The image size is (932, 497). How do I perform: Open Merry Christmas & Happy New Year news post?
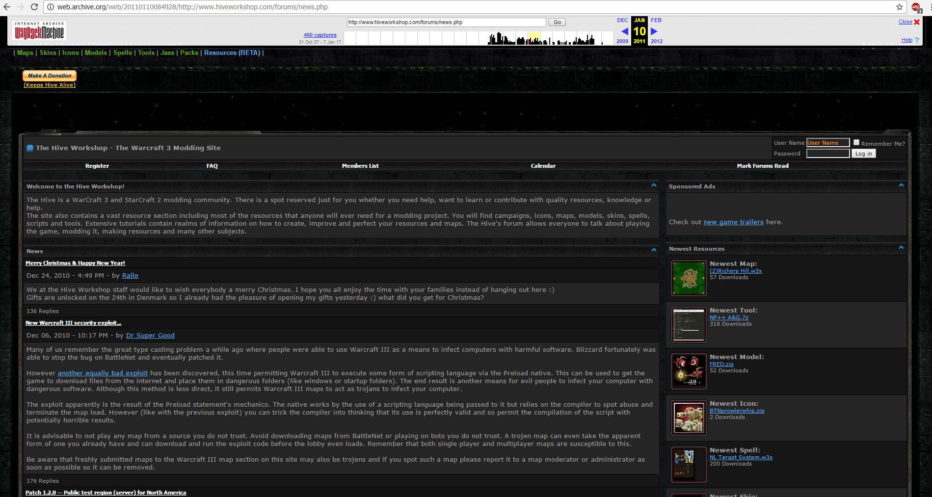[75, 263]
